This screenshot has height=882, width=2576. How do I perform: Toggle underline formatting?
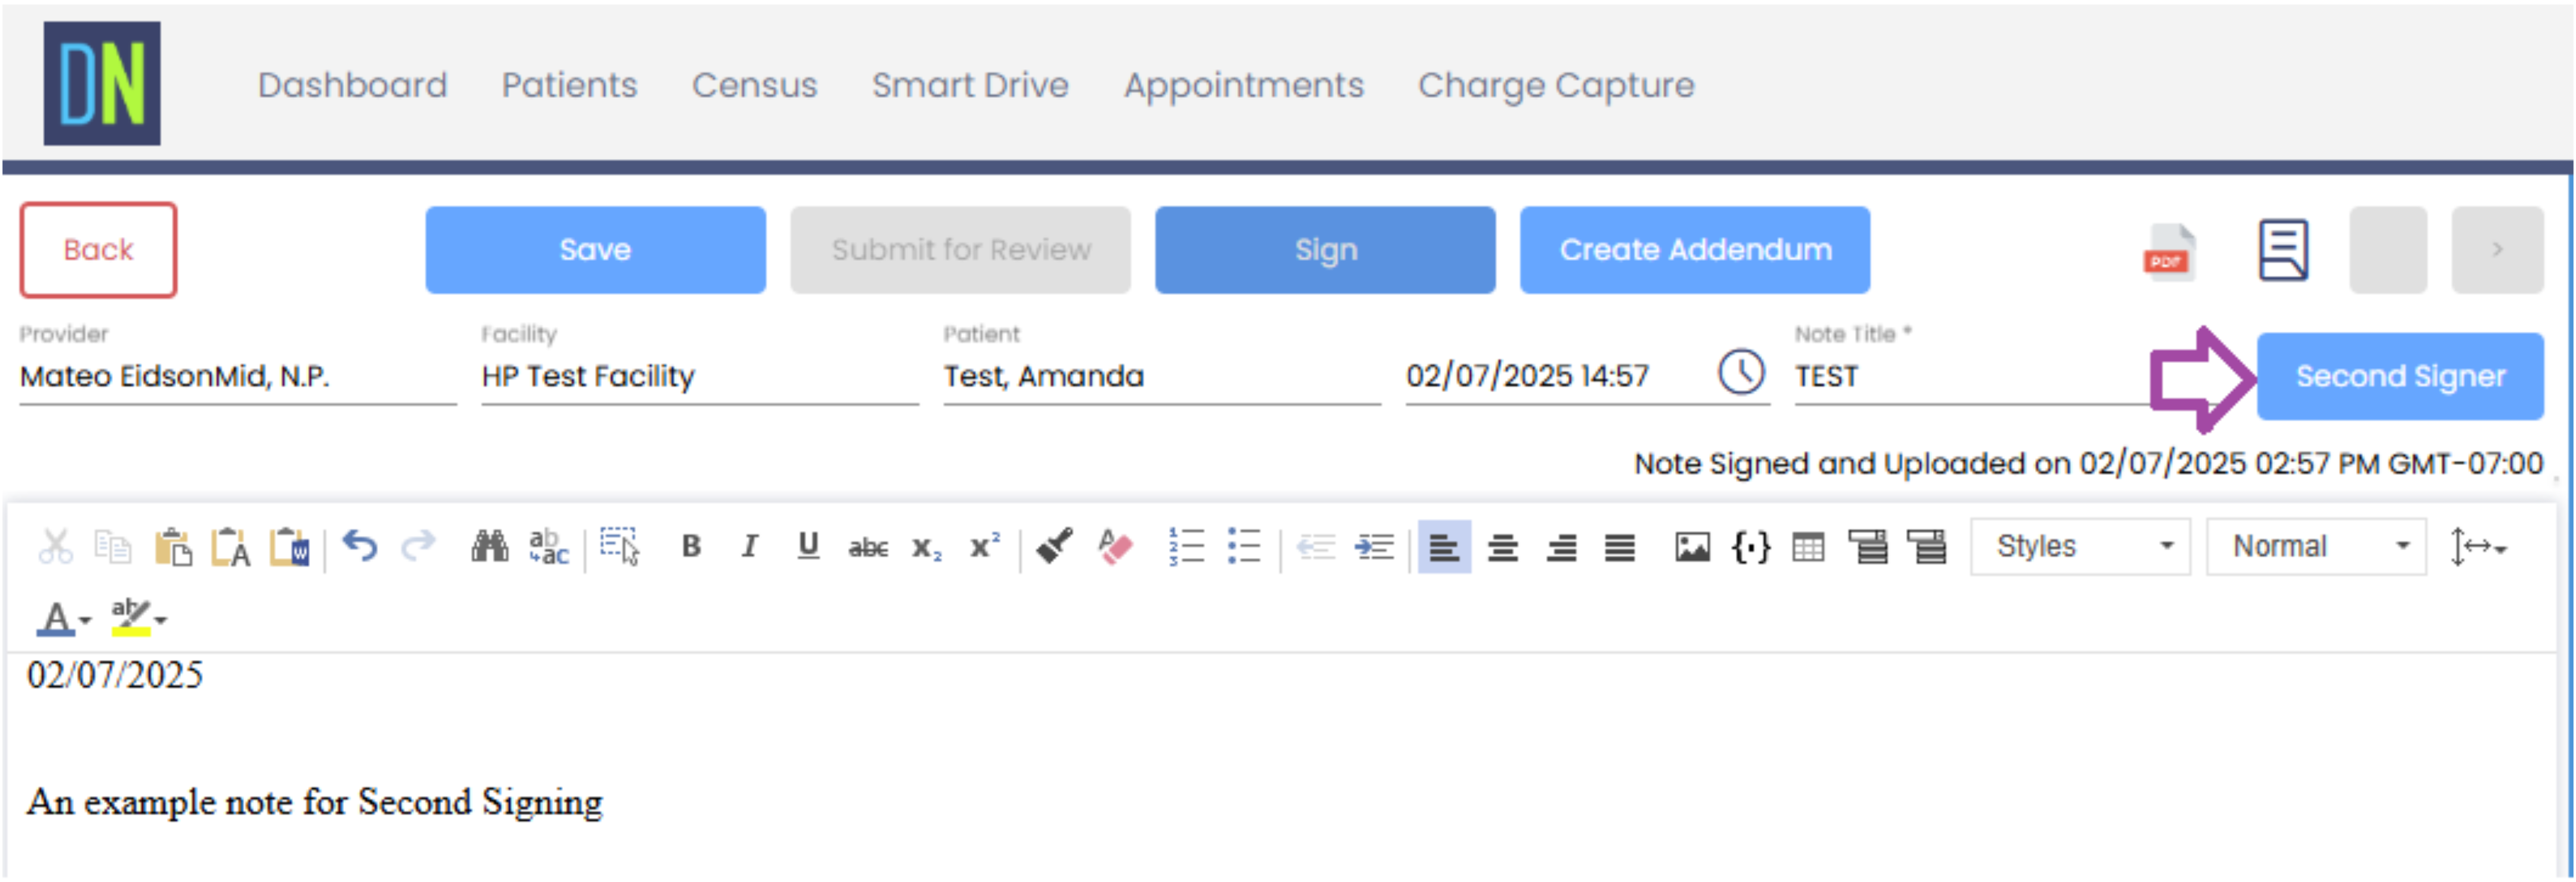(808, 547)
